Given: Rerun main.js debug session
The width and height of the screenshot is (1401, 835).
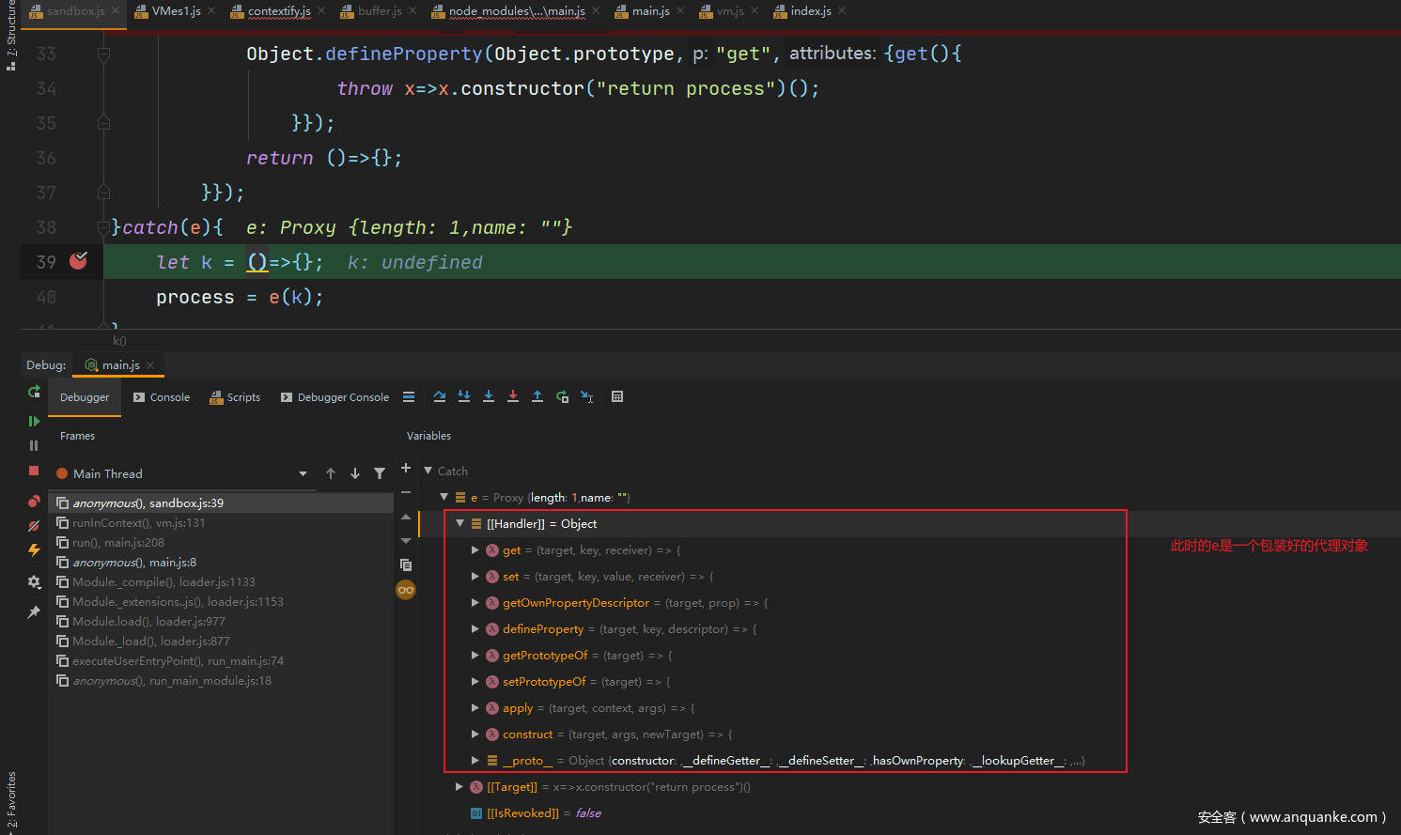Looking at the screenshot, I should 34,392.
